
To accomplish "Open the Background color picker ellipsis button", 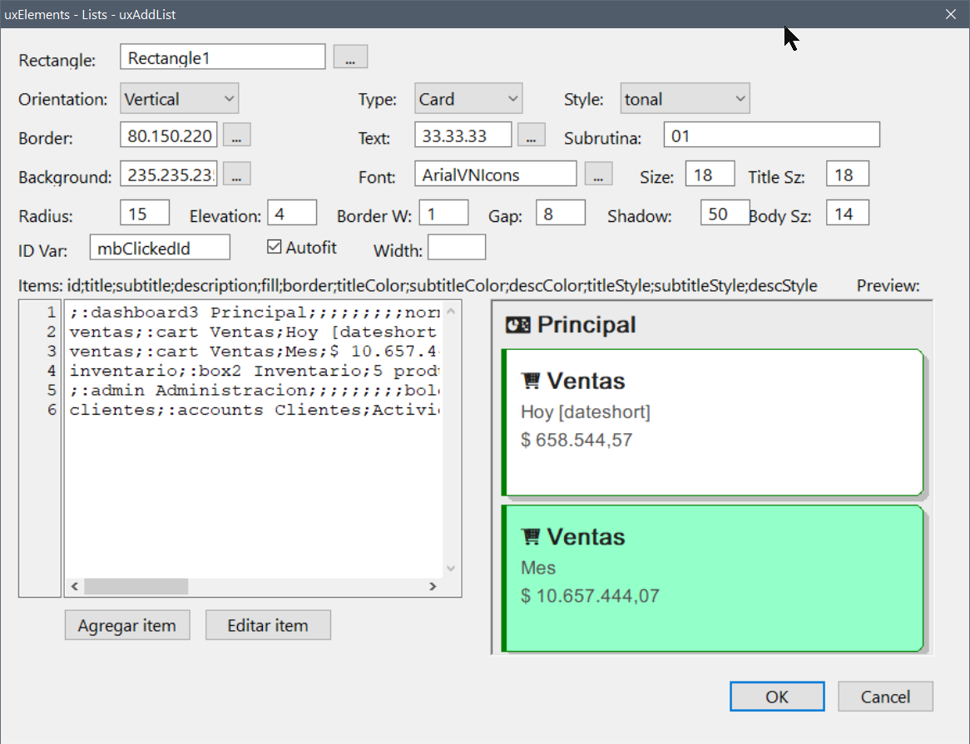I will pyautogui.click(x=237, y=175).
